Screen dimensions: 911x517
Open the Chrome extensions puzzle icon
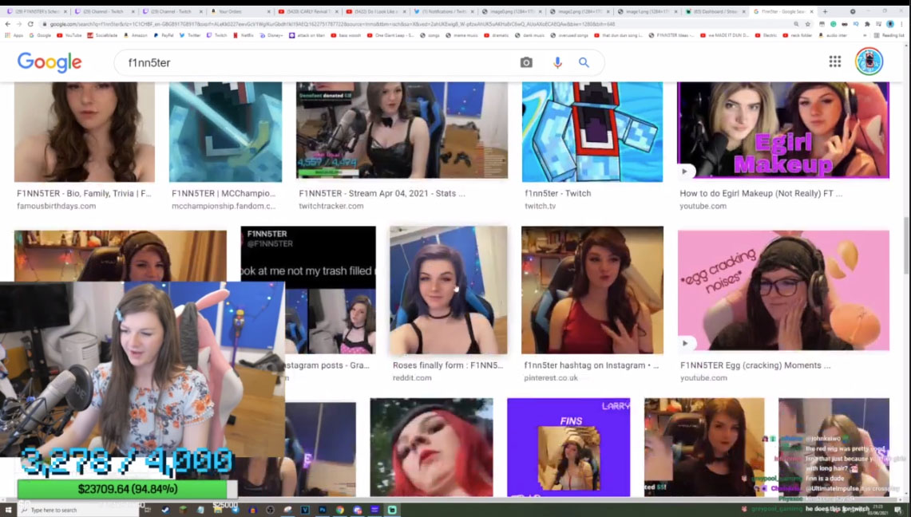tap(867, 25)
